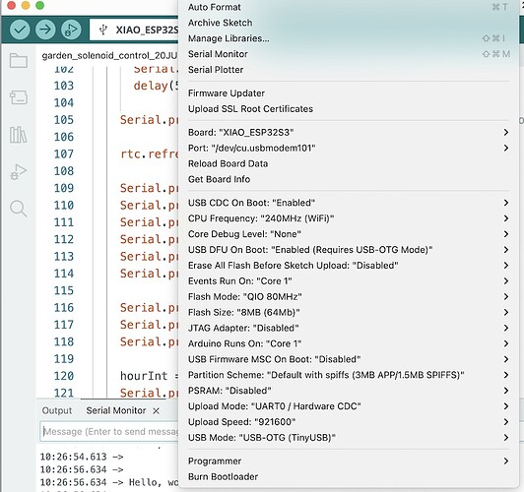Choose Burn Bootloader menu item
This screenshot has height=492, width=524.
pos(348,477)
